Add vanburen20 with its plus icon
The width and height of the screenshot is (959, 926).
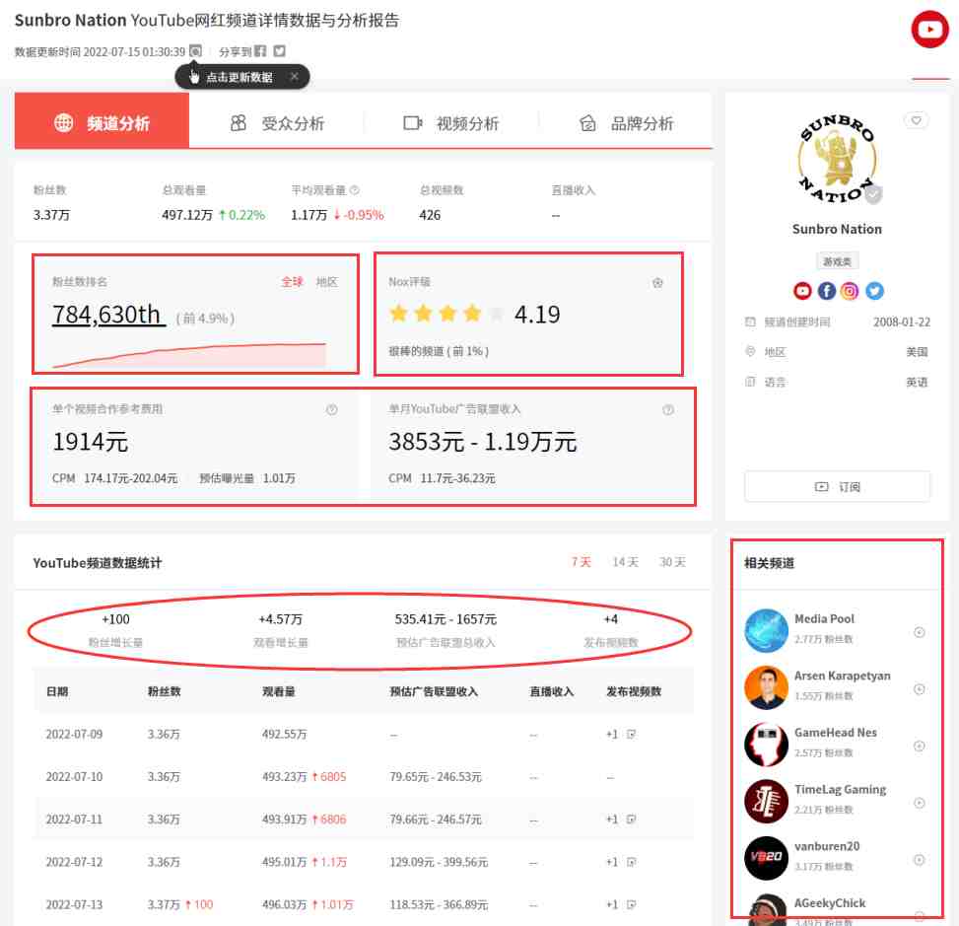919,860
